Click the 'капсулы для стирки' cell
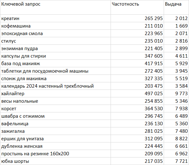 pos(23,56)
